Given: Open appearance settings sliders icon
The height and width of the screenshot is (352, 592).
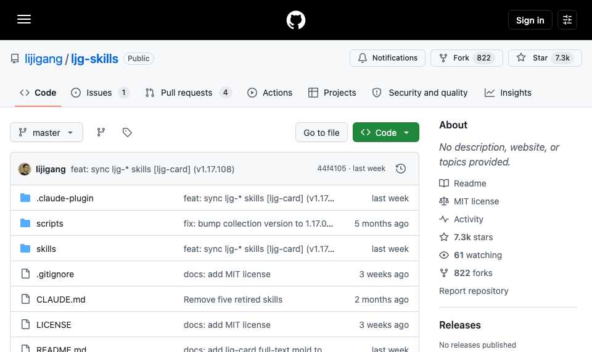Looking at the screenshot, I should click(567, 20).
